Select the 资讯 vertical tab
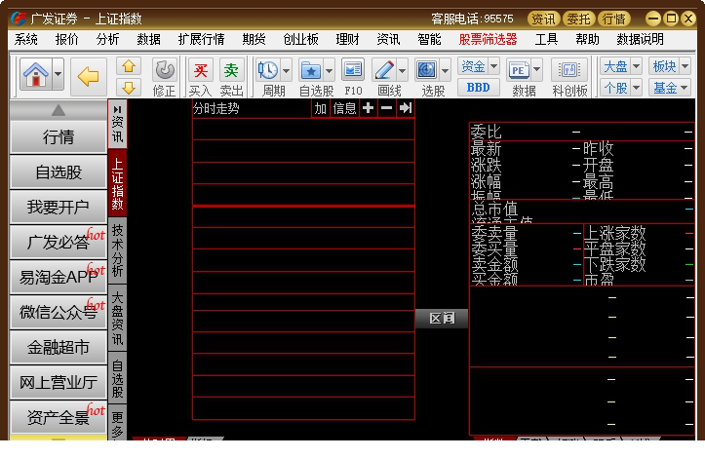 pos(117,125)
